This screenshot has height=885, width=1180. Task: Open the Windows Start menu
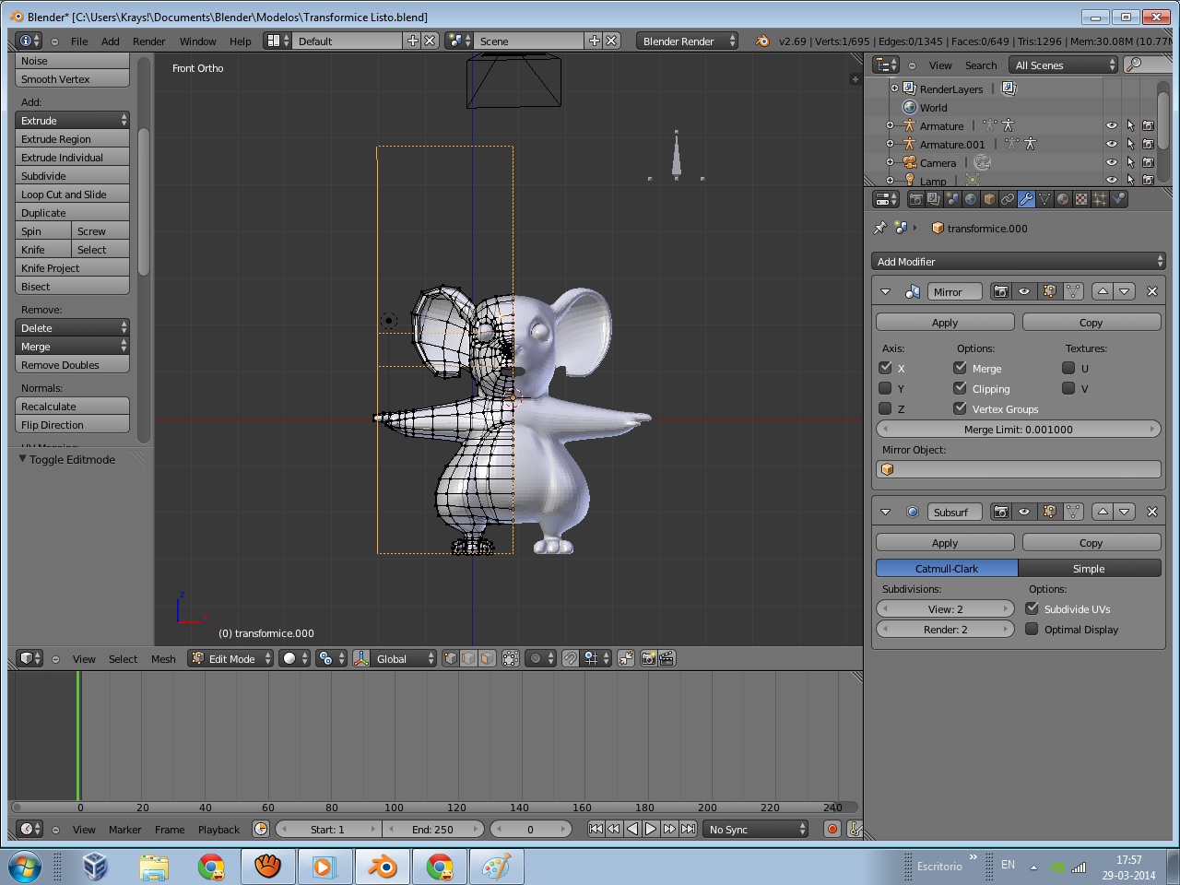pos(25,867)
